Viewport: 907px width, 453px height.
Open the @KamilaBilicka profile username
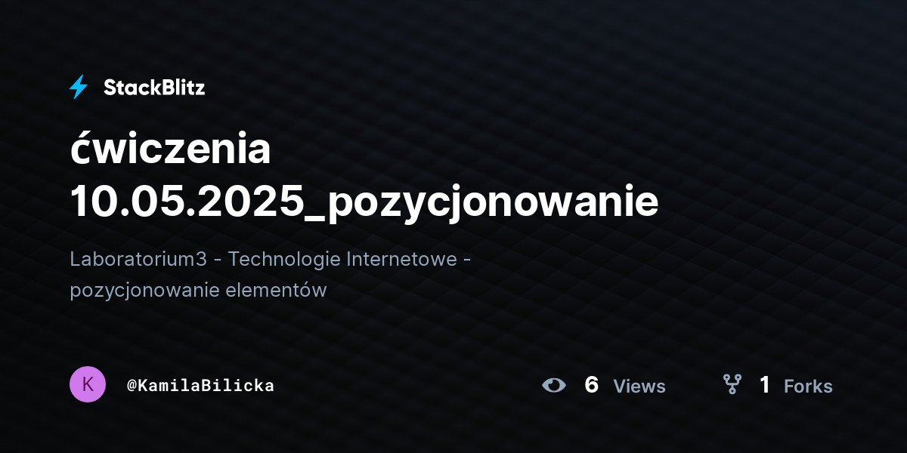(x=200, y=385)
